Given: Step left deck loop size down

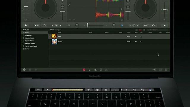Looking at the screenshot, I should tap(53, 25).
